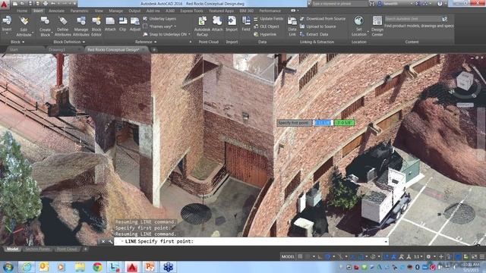Switch to Section Planes layout tab
Viewport: 486px width, 273px height.
coord(37,249)
